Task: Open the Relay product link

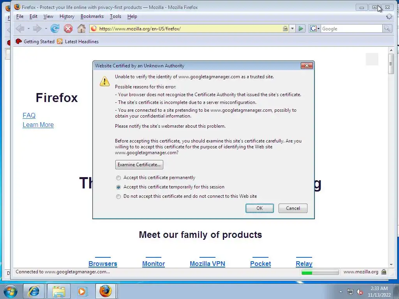Action: coord(304,264)
